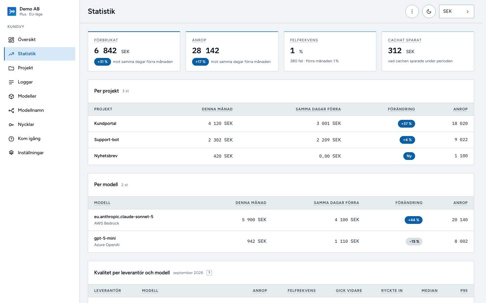Click the LEVERANTÖR column header

[108, 291]
